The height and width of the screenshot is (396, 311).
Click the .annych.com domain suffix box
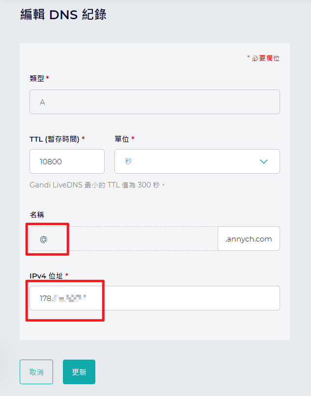click(x=249, y=239)
